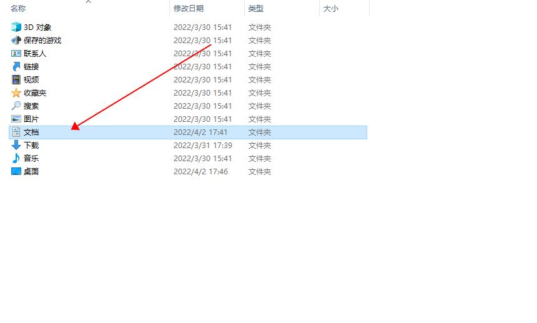Select the 下载 download arrow icon
The height and width of the screenshot is (323, 537).
[x=16, y=145]
